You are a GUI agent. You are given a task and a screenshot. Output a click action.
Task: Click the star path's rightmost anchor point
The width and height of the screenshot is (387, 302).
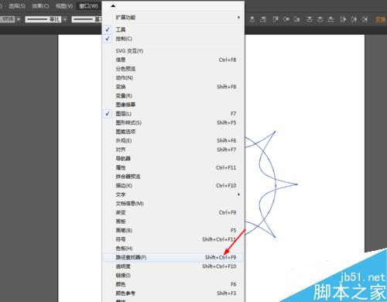pyautogui.click(x=297, y=184)
